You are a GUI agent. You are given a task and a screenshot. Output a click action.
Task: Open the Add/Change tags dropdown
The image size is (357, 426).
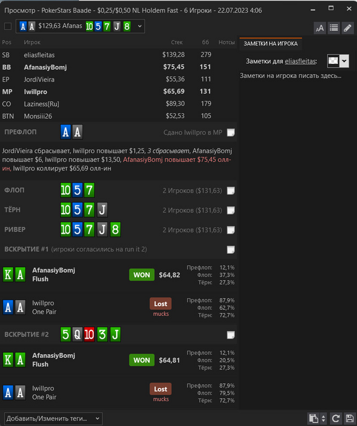[x=53, y=419]
